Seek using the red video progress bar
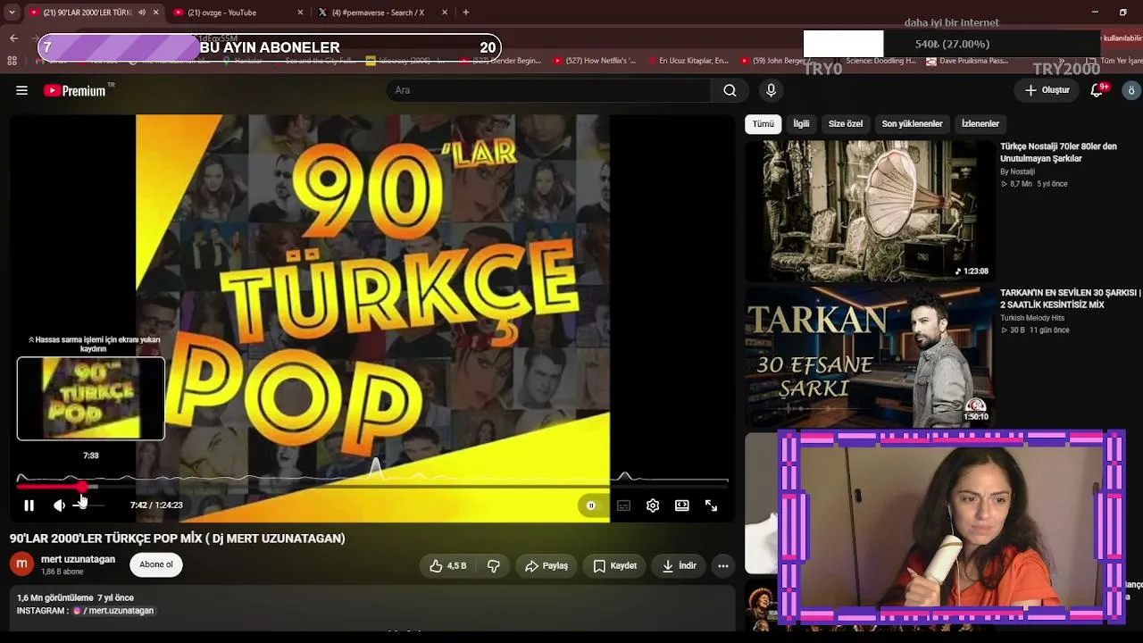Image resolution: width=1143 pixels, height=643 pixels. click(372, 486)
